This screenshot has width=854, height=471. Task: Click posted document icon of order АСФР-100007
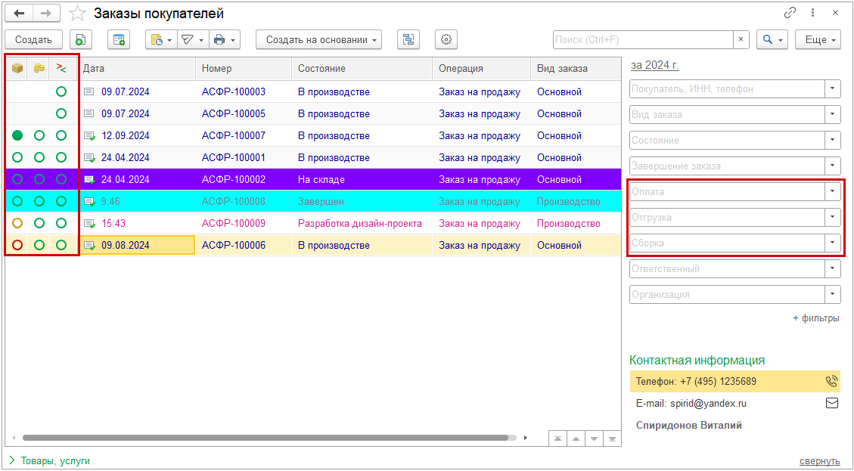click(x=89, y=135)
